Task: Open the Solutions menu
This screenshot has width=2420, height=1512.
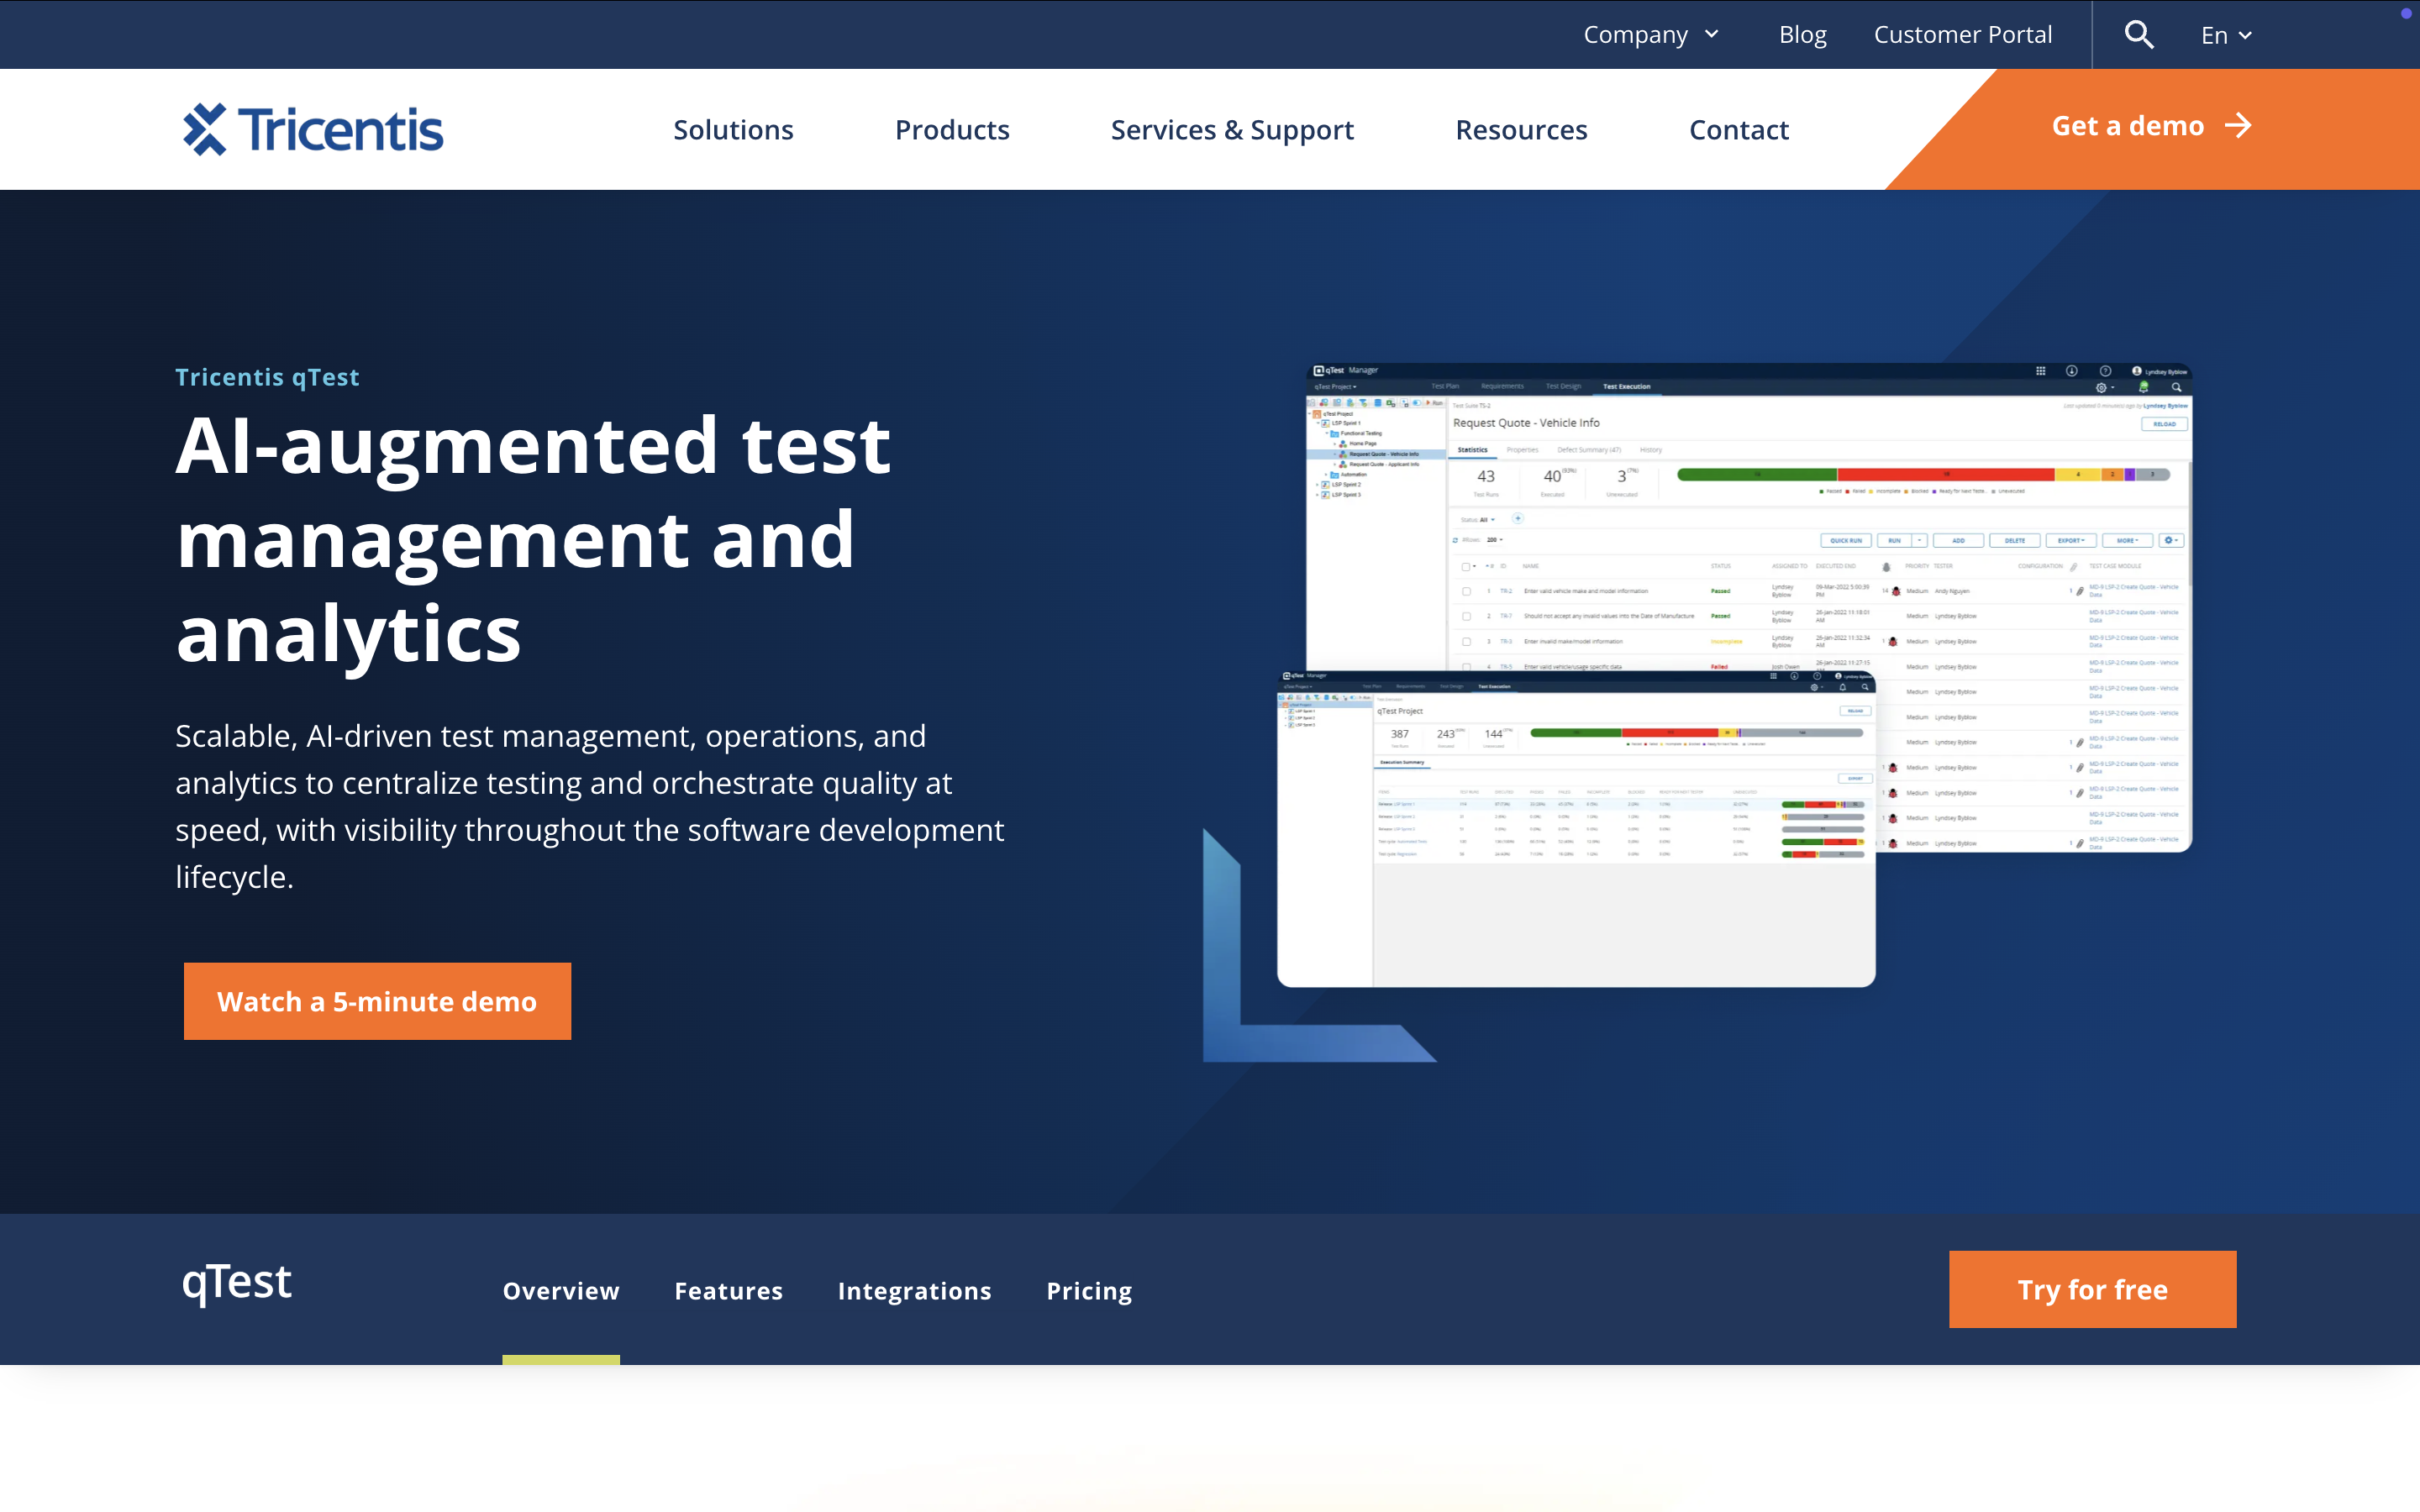Action: pyautogui.click(x=733, y=130)
